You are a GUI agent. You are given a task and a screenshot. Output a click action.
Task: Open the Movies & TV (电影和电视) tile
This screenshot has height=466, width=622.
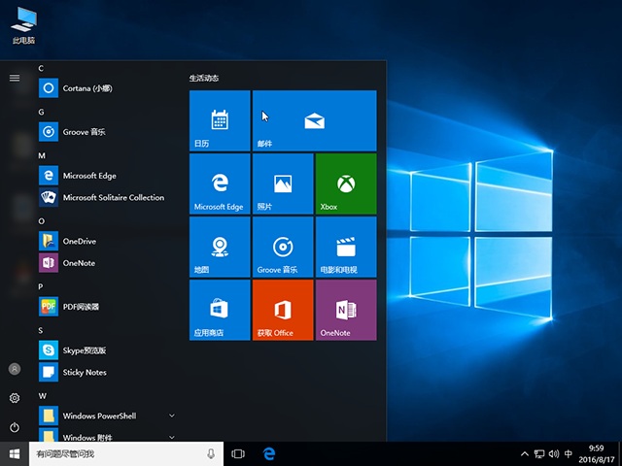pyautogui.click(x=346, y=247)
